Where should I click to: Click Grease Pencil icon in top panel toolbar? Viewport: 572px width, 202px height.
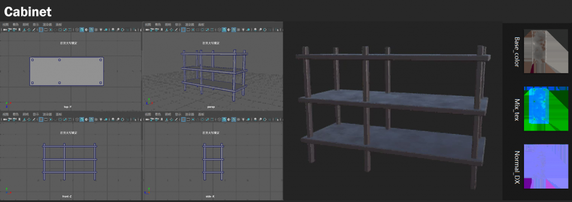34,30
